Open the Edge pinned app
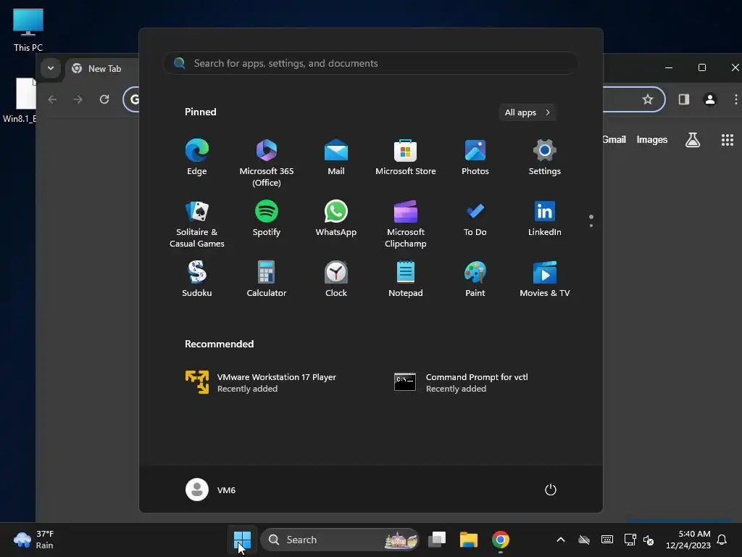Image resolution: width=742 pixels, height=557 pixels. tap(197, 157)
